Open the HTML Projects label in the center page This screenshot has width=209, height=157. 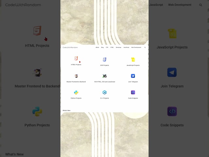click(76, 65)
